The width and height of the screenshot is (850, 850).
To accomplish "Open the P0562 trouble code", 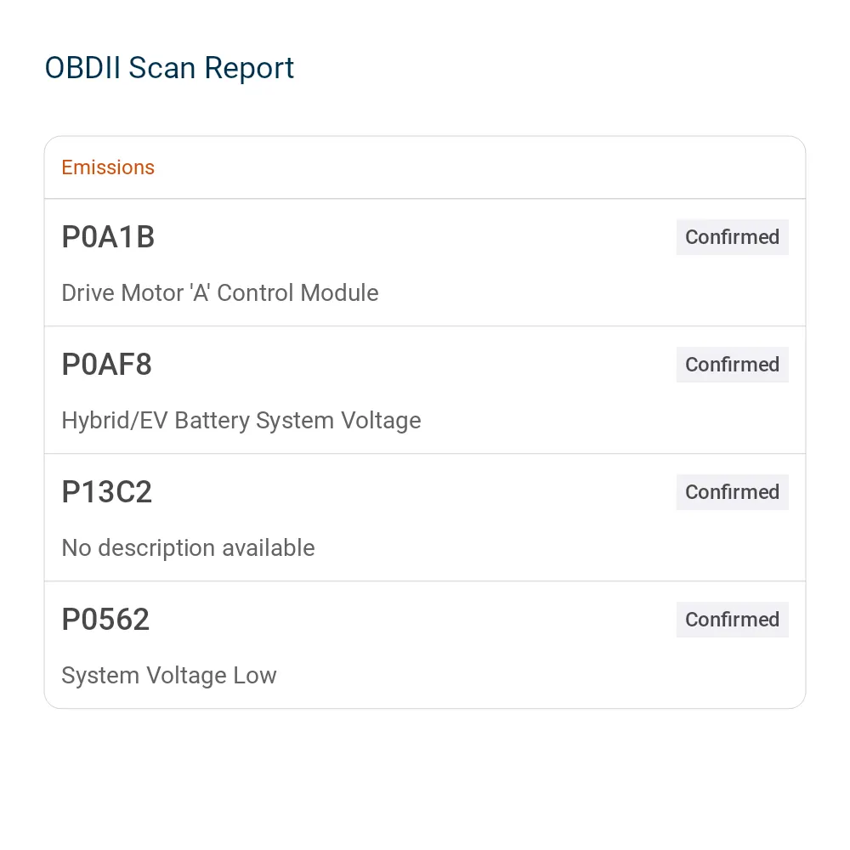I will tap(105, 619).
